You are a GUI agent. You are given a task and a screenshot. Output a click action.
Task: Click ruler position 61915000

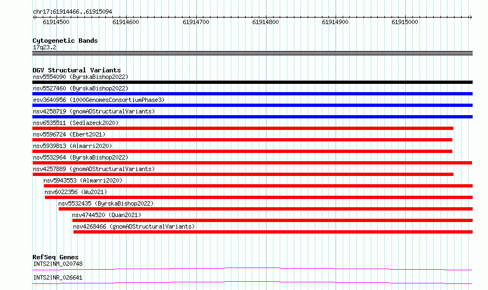405,22
